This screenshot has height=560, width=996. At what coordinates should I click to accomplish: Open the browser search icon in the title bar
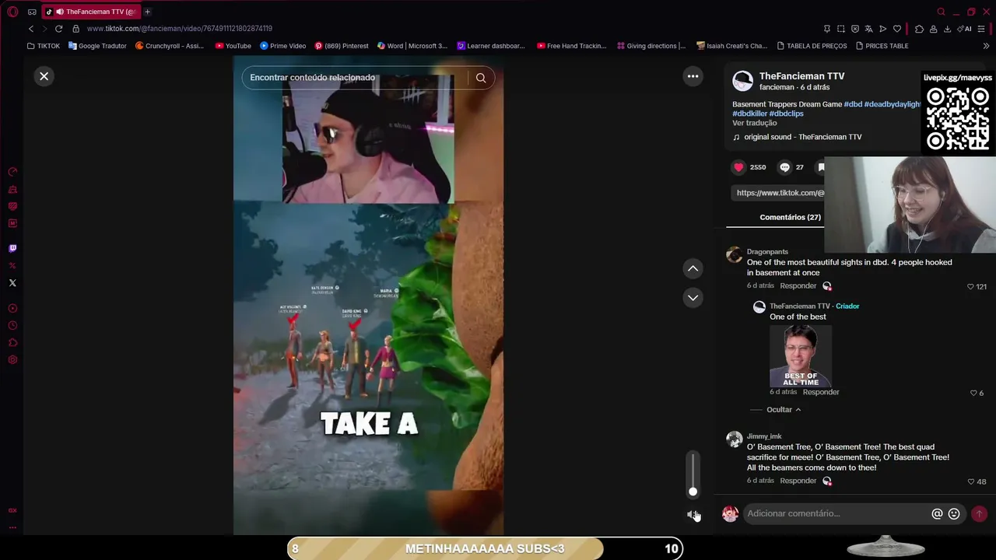point(941,12)
